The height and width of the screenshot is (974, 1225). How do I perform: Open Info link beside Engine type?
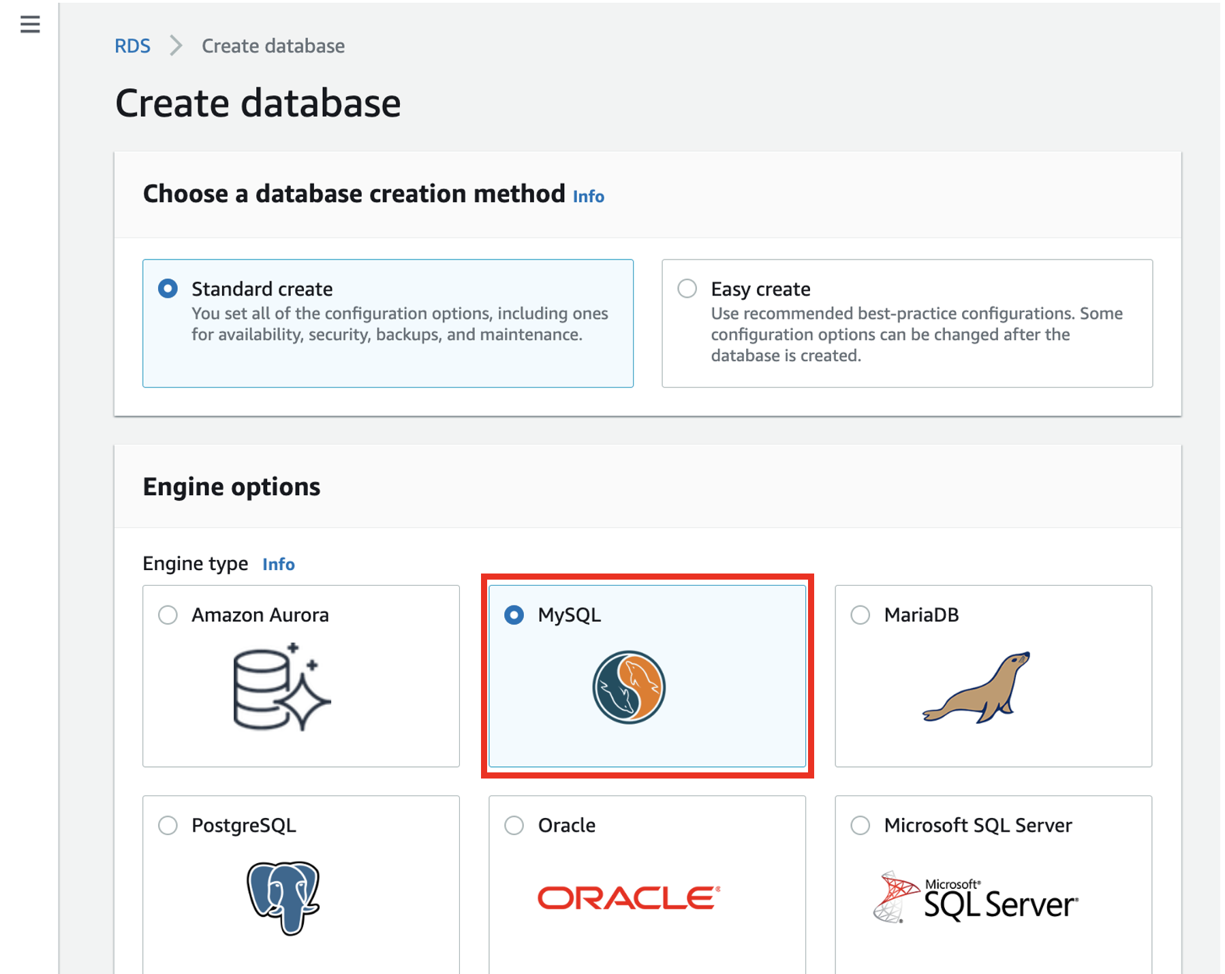click(279, 564)
